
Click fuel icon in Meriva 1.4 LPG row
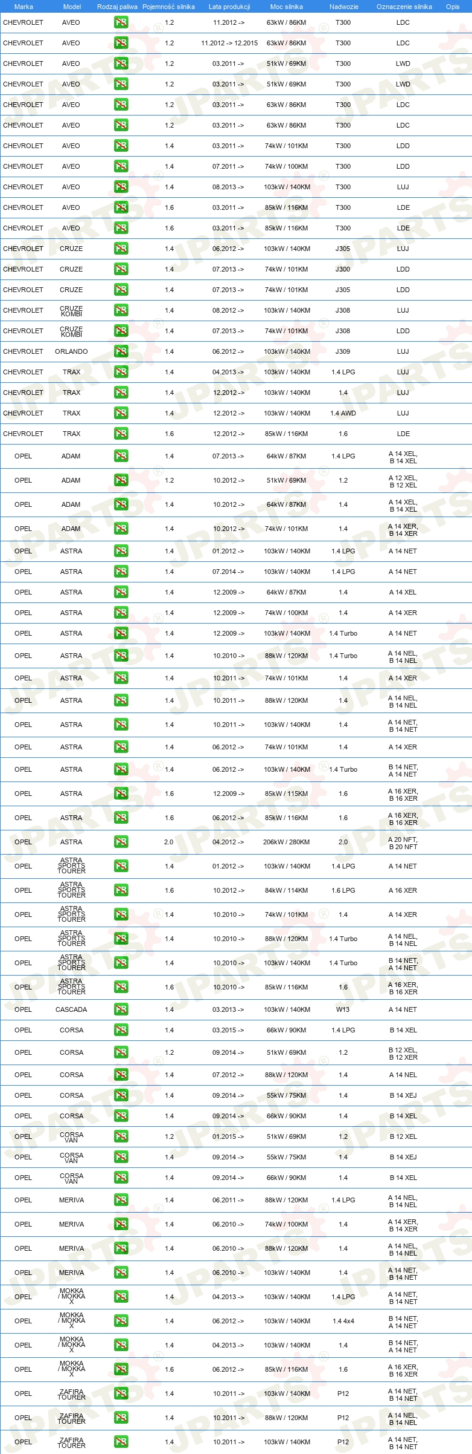[121, 1200]
